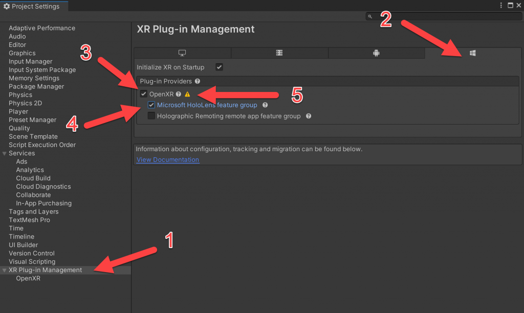Select Graphics settings

click(x=22, y=53)
